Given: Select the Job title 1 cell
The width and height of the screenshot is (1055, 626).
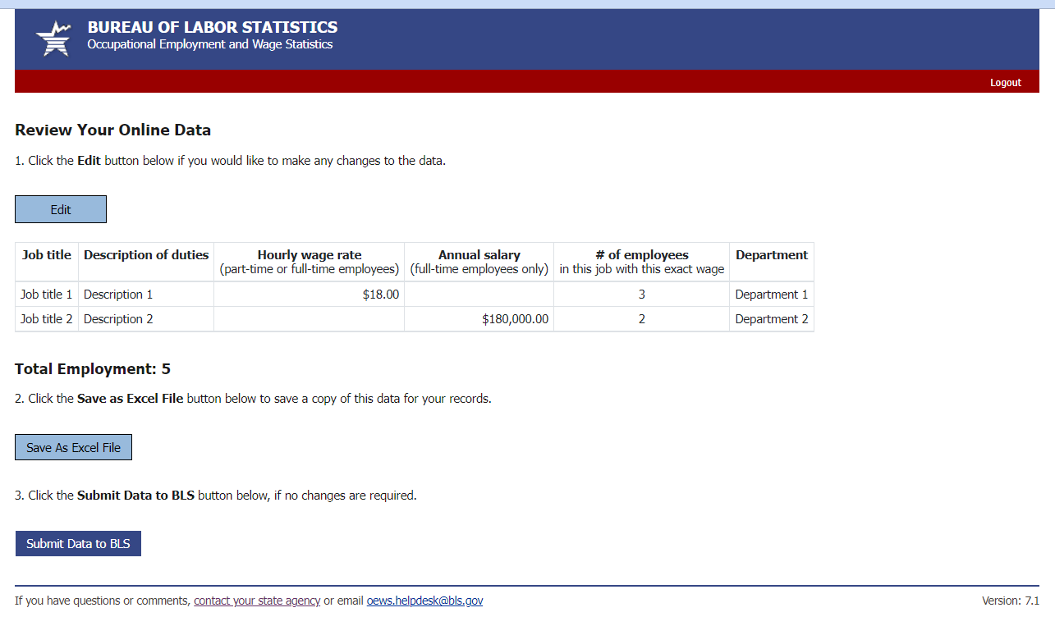Looking at the screenshot, I should tap(47, 295).
